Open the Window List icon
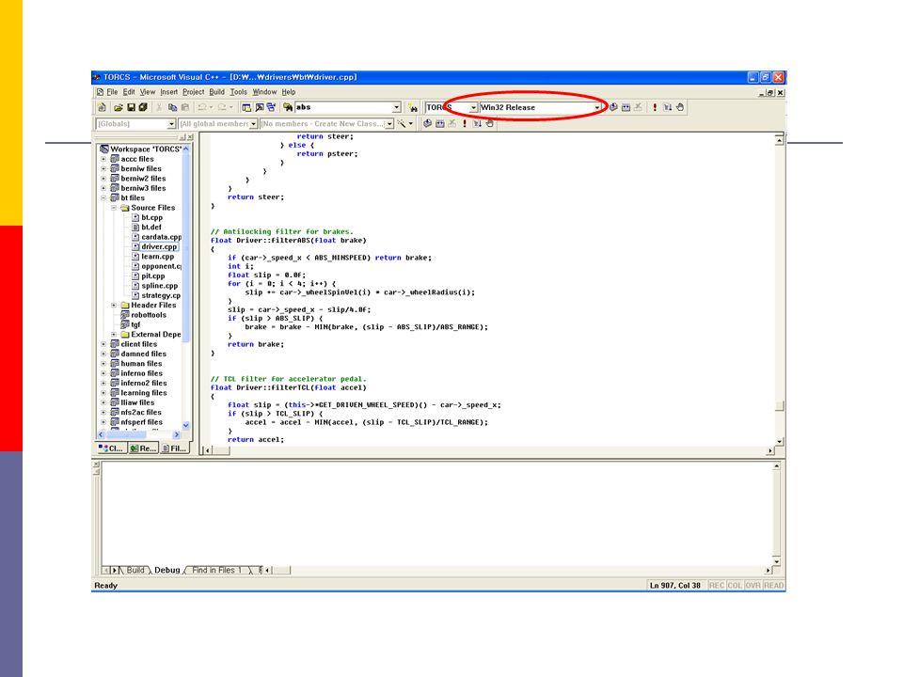 pyautogui.click(x=271, y=107)
